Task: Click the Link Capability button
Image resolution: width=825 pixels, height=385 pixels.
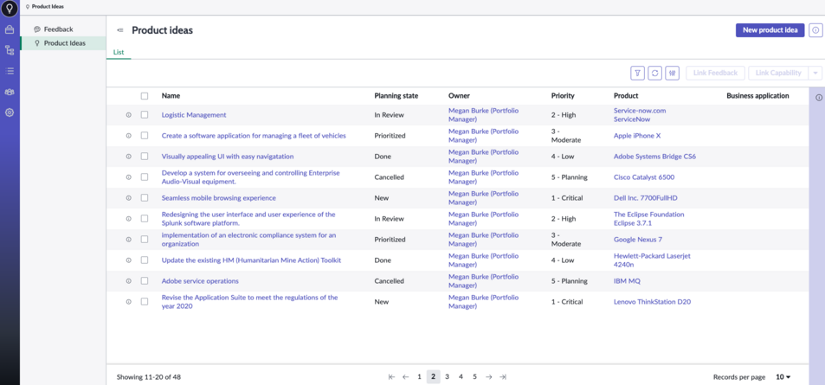Action: (778, 74)
